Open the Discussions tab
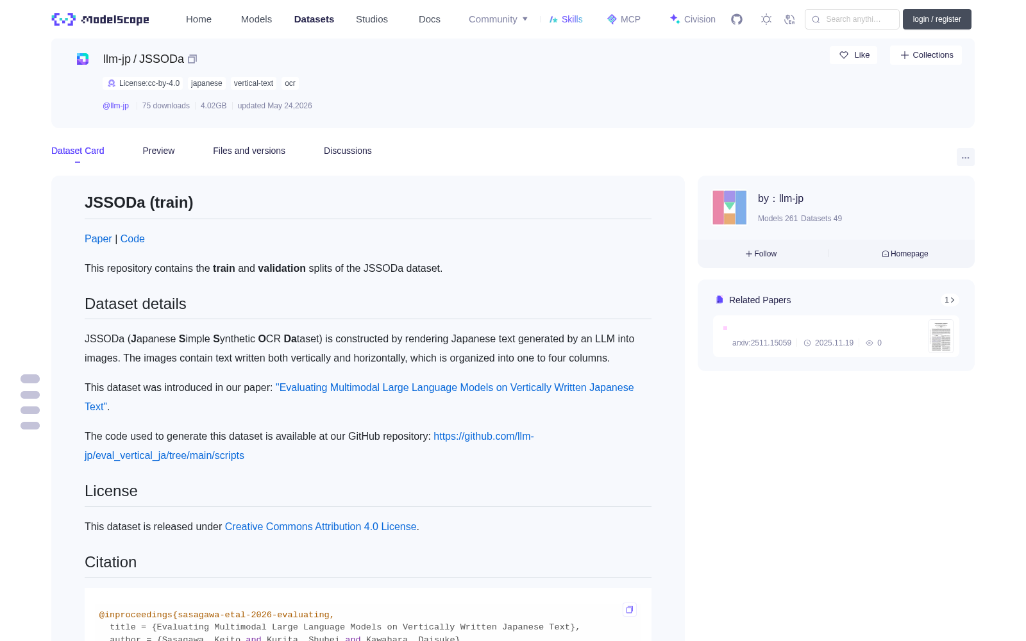Viewport: 1026px width, 641px height. pos(348,151)
